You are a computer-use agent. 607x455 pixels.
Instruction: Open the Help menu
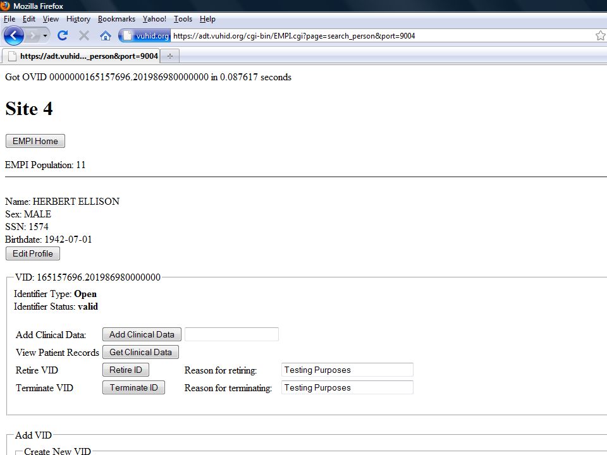(x=207, y=19)
